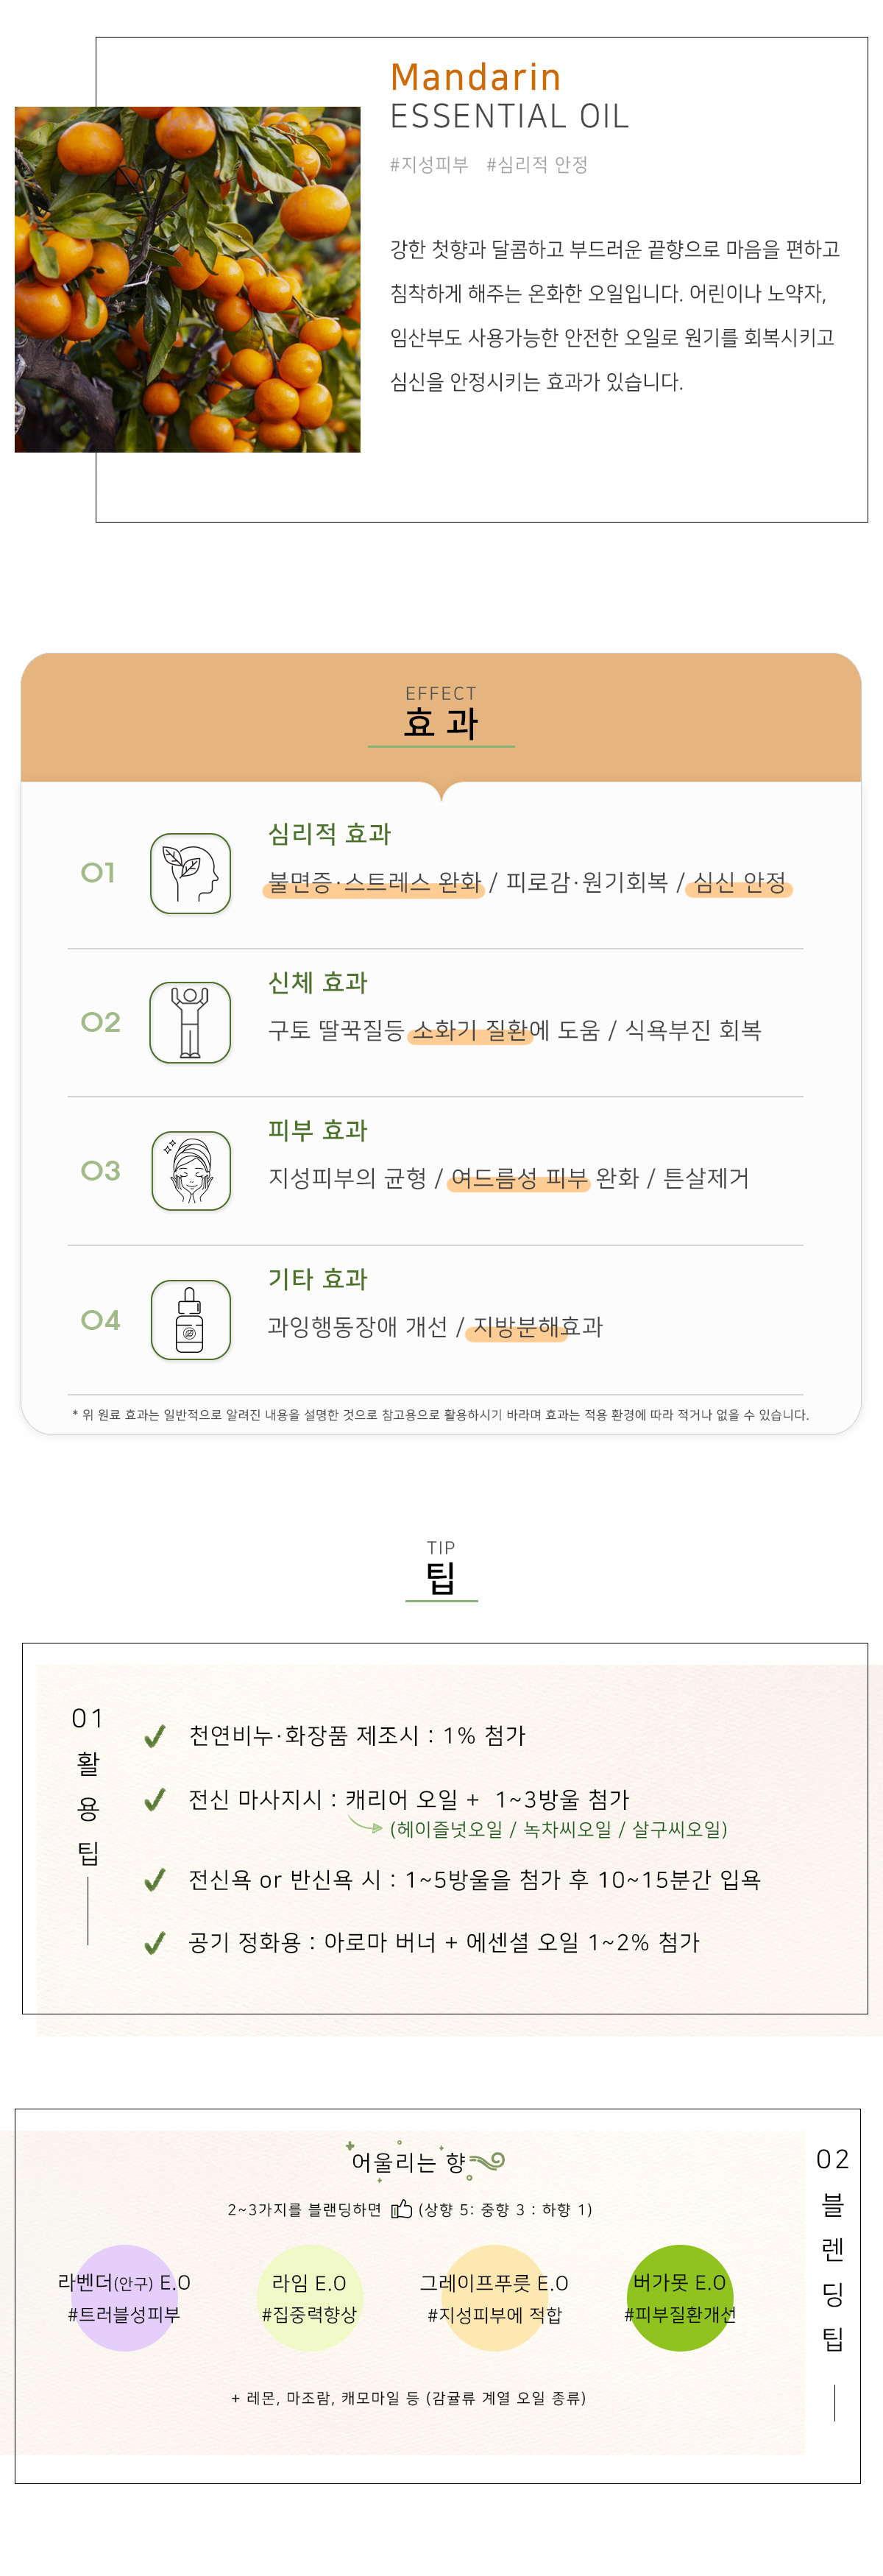Click the 효과 section heading
Image resolution: width=883 pixels, height=2576 pixels.
(441, 722)
